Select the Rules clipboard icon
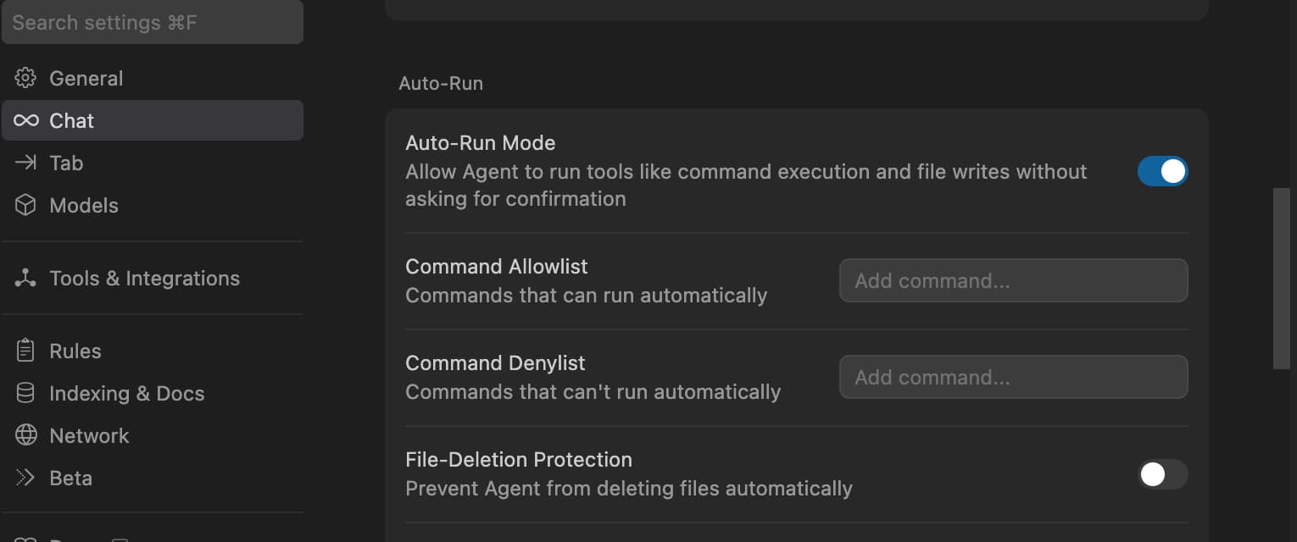 click(25, 351)
